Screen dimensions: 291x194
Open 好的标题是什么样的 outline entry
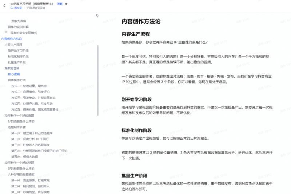(x=21, y=168)
